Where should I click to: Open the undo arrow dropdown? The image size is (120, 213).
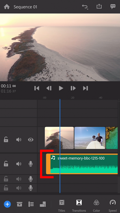(85, 7)
